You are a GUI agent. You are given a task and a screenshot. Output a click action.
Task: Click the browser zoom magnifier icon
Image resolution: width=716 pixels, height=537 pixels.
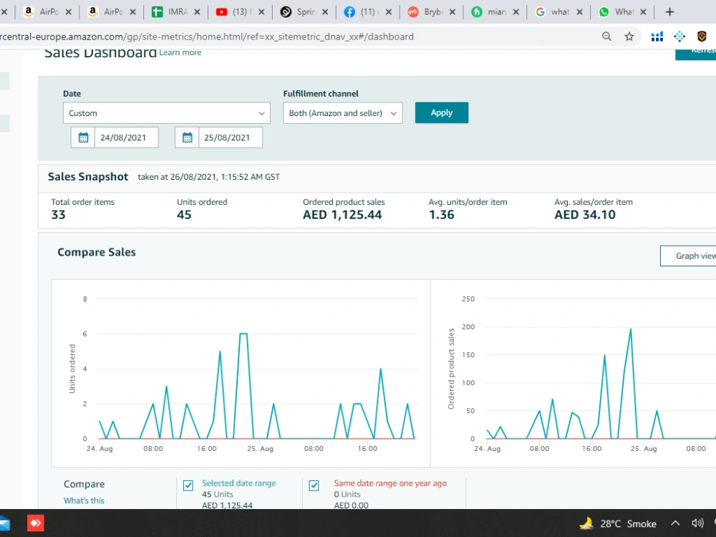pyautogui.click(x=606, y=37)
